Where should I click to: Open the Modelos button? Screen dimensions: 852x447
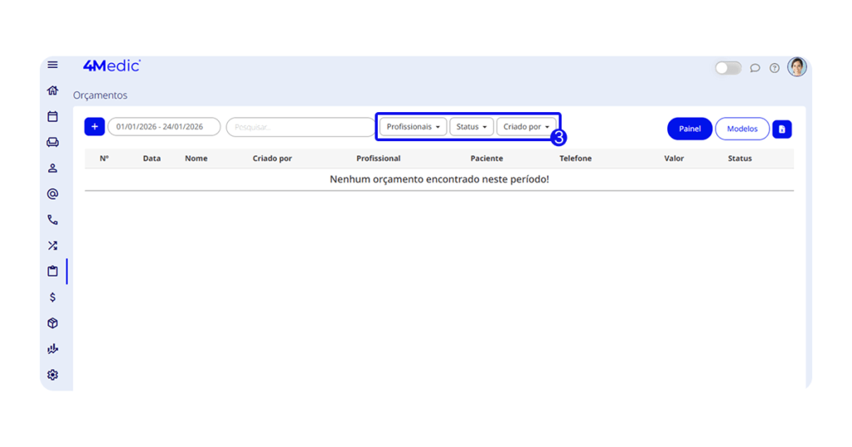pos(742,129)
